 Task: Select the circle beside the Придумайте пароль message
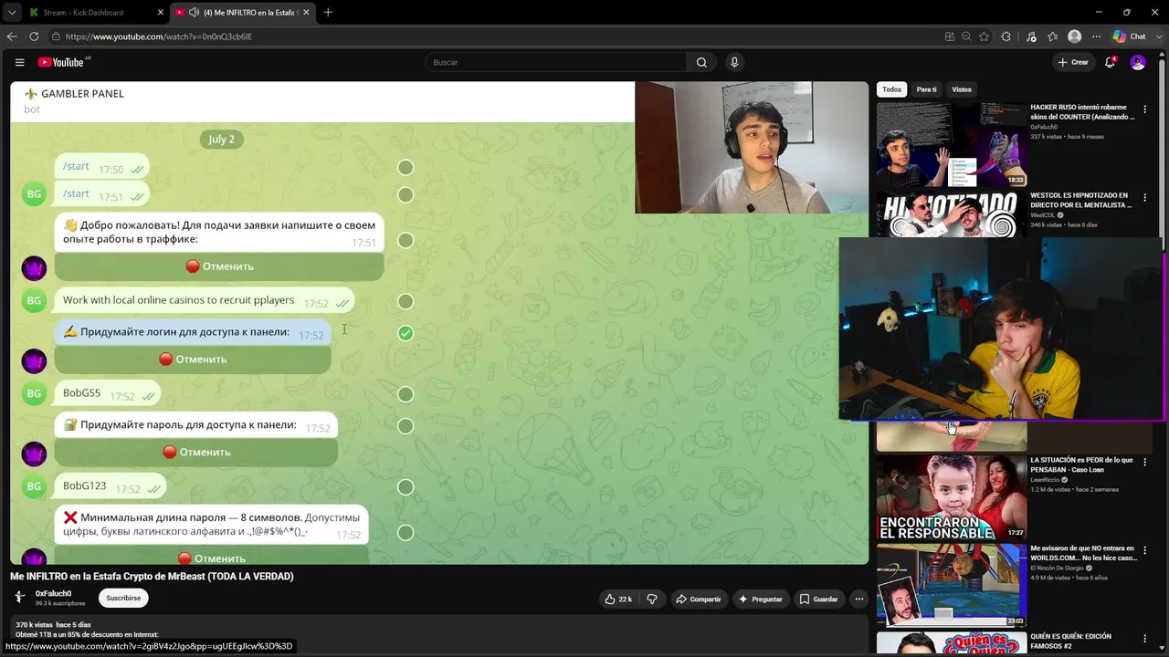click(x=405, y=426)
